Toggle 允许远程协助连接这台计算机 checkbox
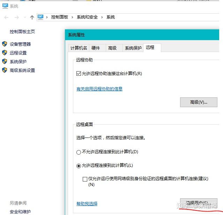The height and width of the screenshot is (215, 223). tap(79, 74)
